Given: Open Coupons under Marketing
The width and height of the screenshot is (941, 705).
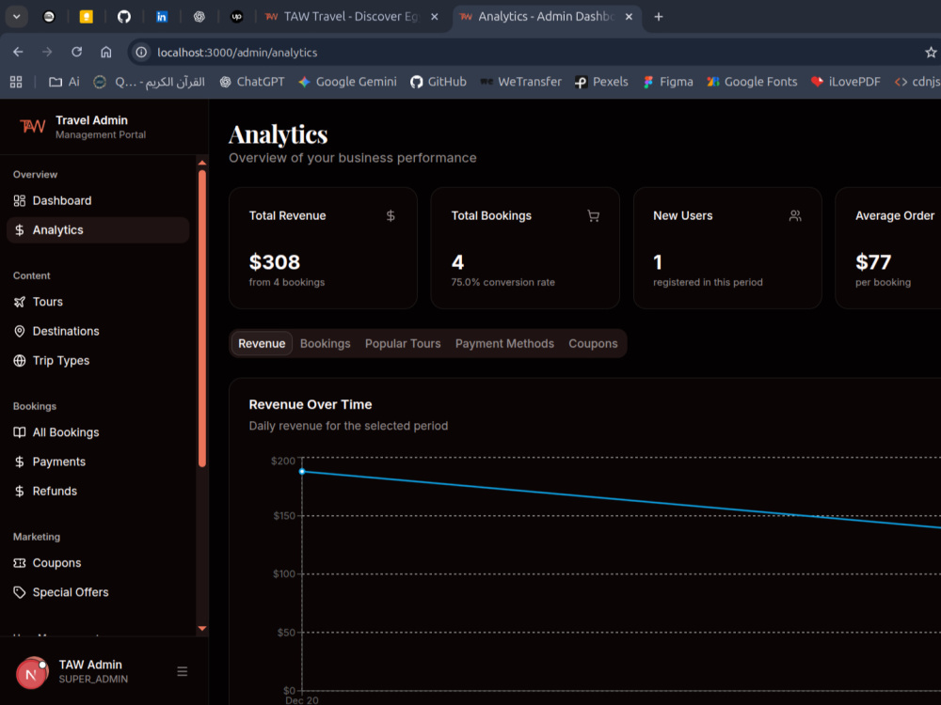Looking at the screenshot, I should click(98, 563).
